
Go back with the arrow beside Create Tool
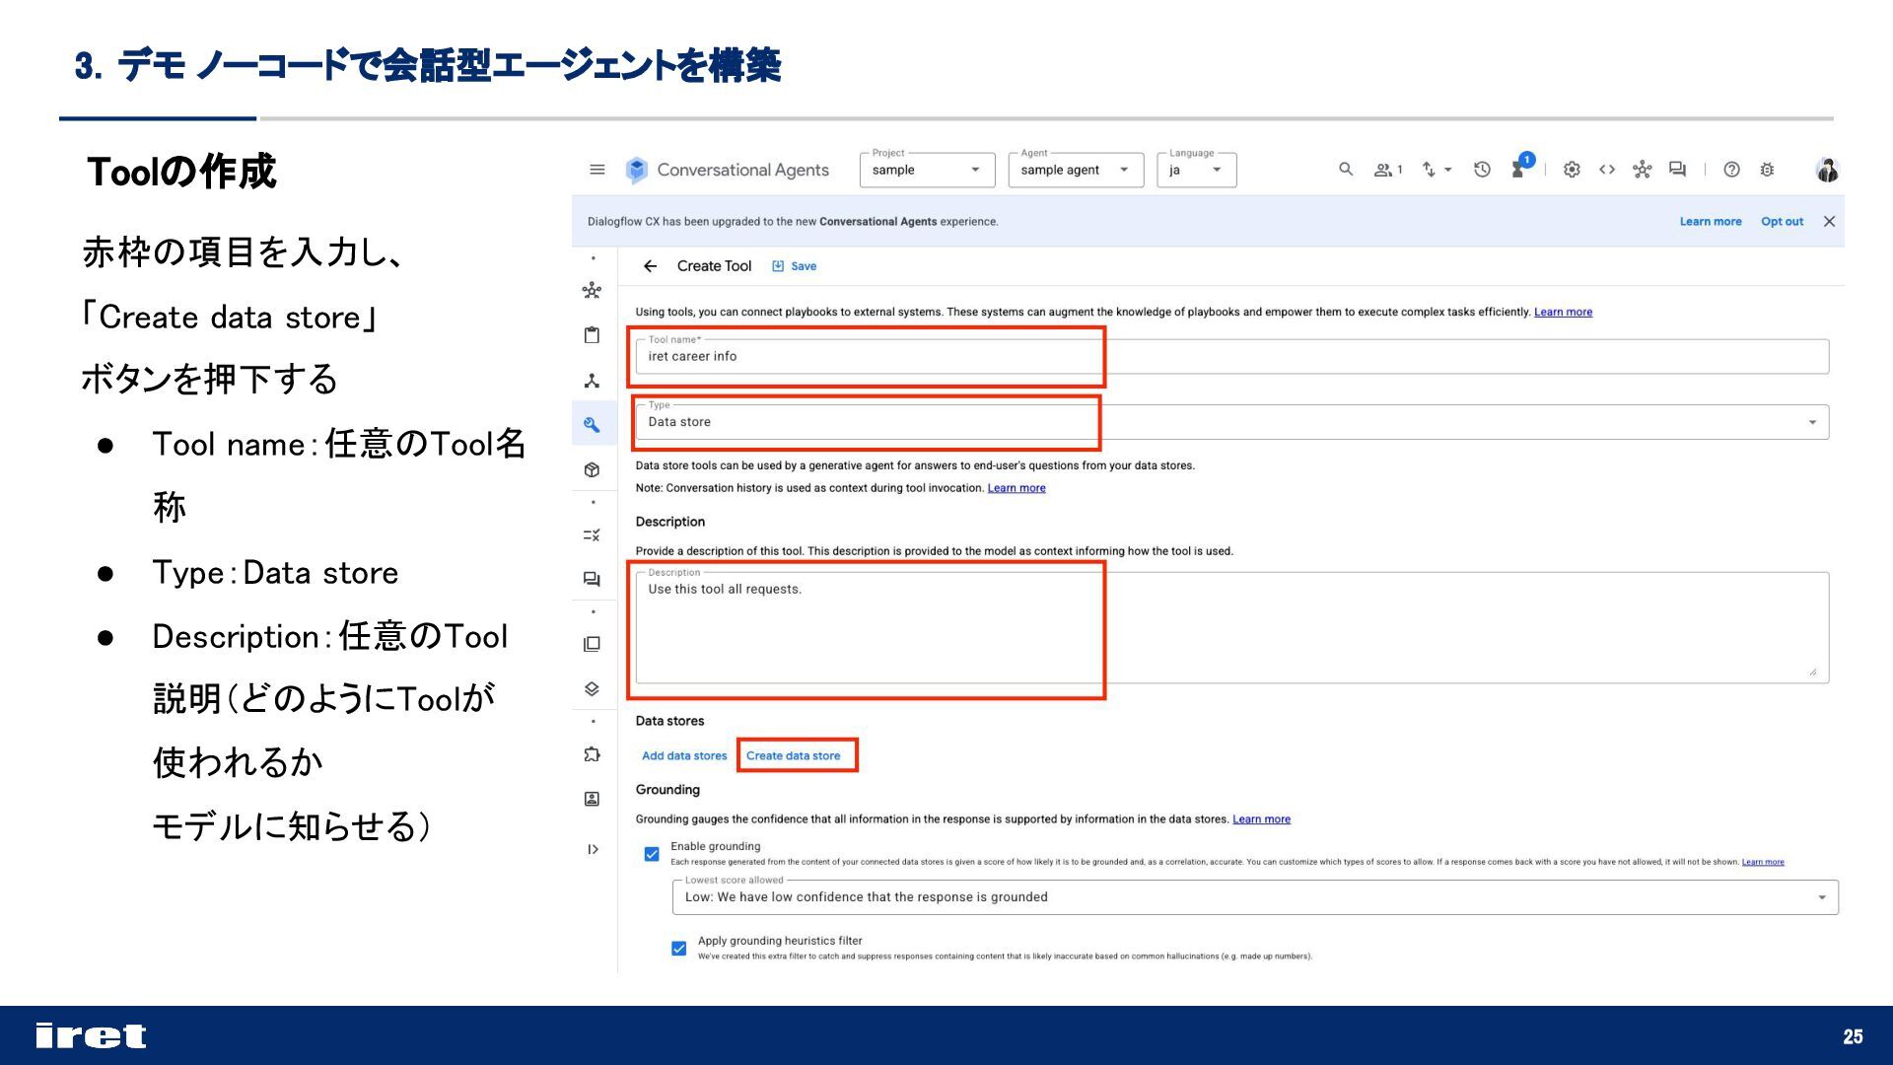point(650,266)
